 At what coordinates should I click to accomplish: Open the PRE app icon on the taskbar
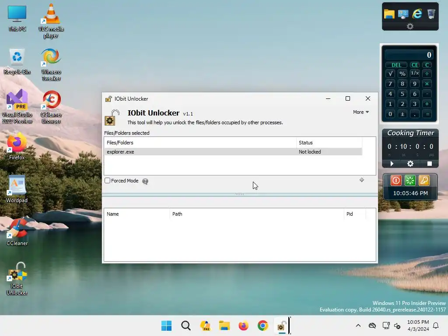coord(205,325)
